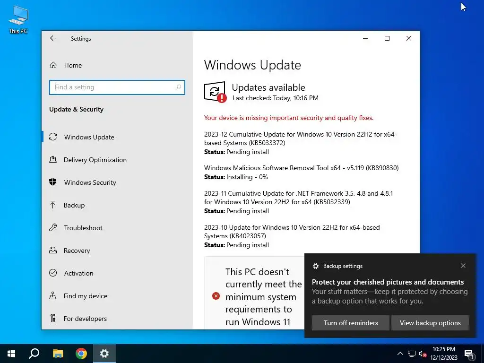Click the For developers tools icon
The width and height of the screenshot is (484, 363).
[53, 318]
